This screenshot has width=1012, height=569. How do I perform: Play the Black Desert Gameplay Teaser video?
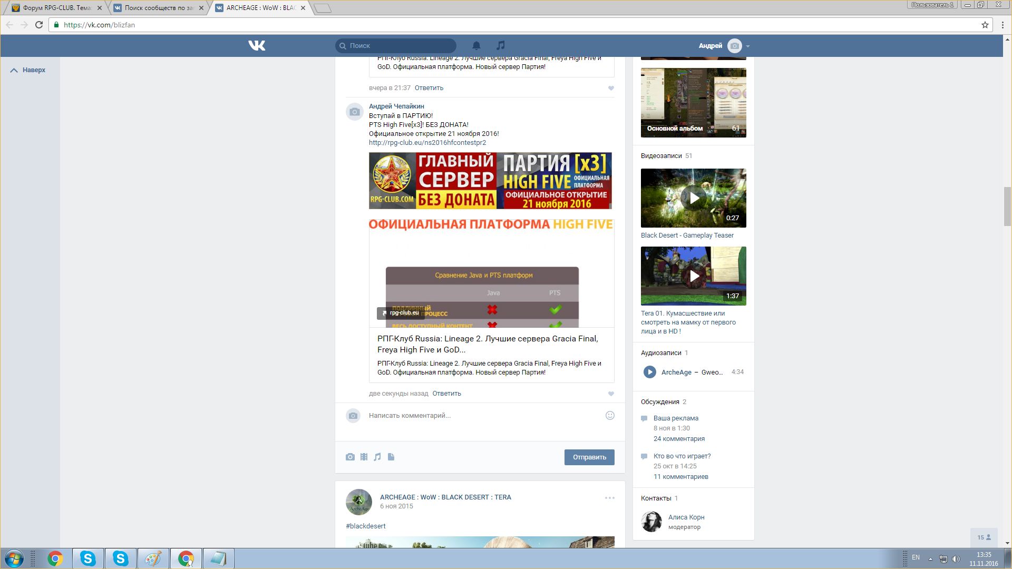pos(694,198)
